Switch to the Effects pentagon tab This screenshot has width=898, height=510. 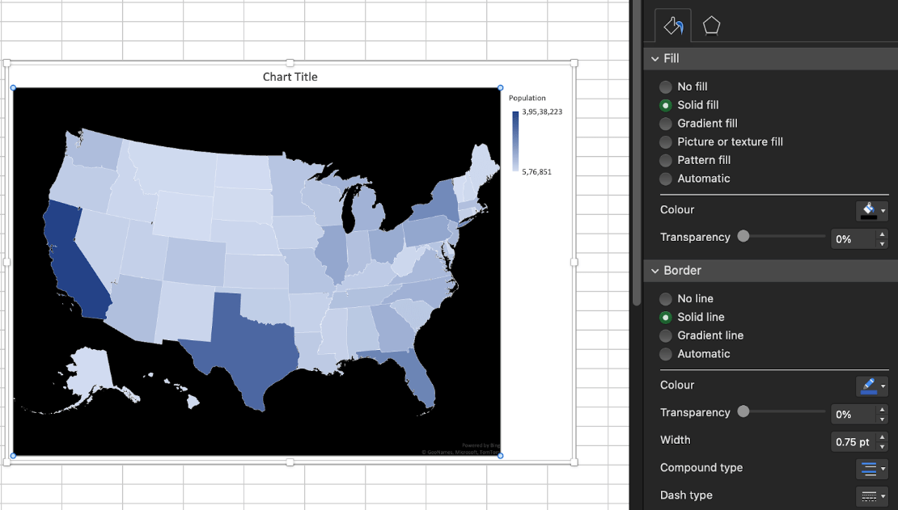click(x=711, y=26)
